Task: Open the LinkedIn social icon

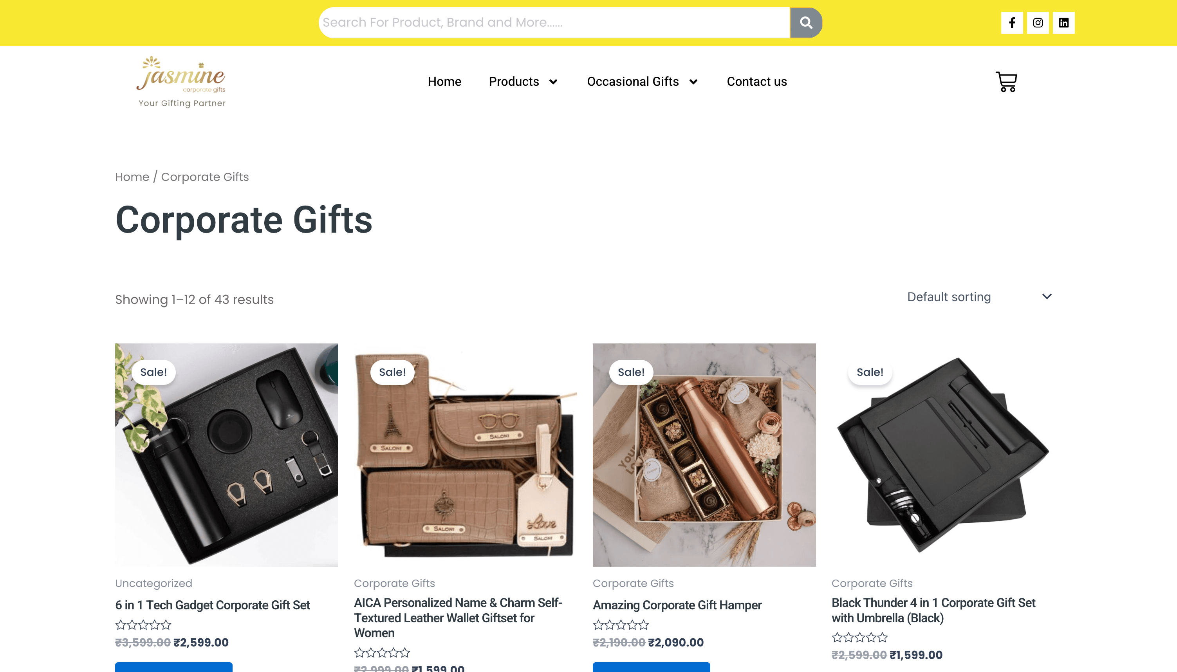Action: coord(1063,23)
